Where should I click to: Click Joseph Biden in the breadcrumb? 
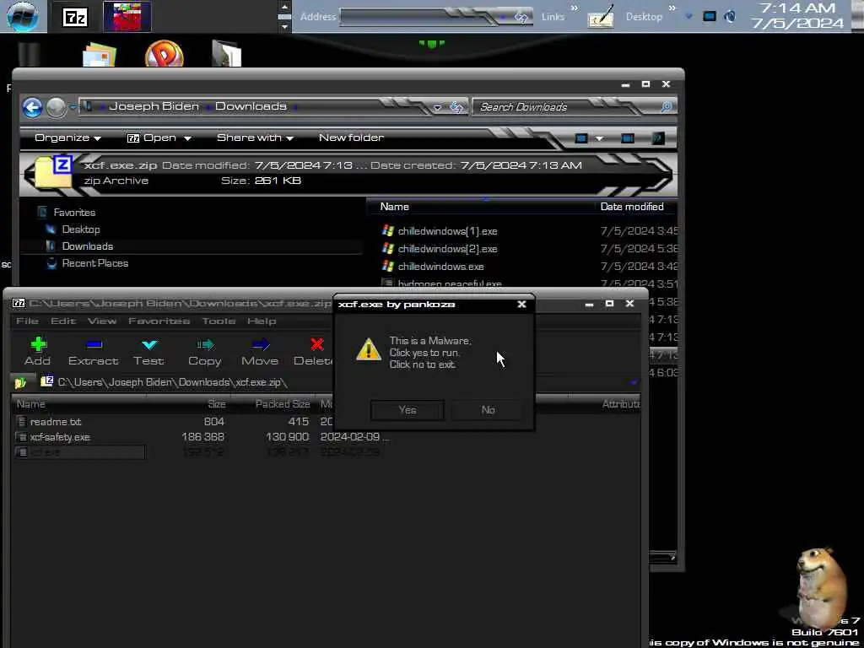click(x=154, y=106)
